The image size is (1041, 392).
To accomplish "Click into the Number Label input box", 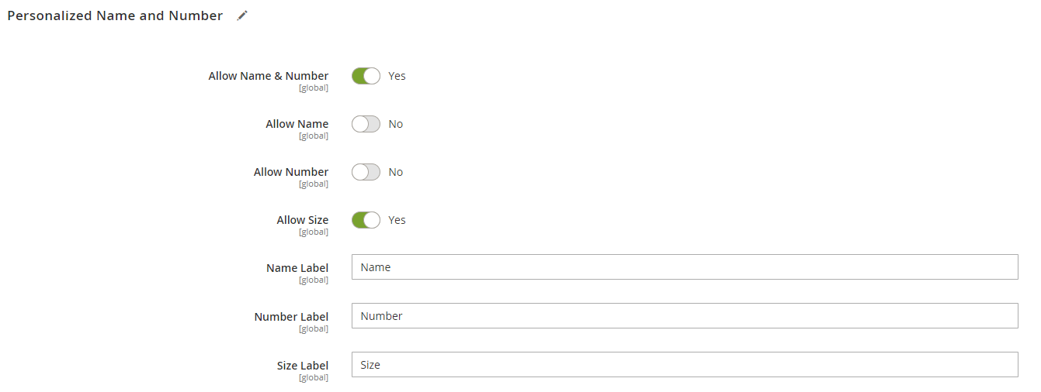I will pyautogui.click(x=684, y=316).
